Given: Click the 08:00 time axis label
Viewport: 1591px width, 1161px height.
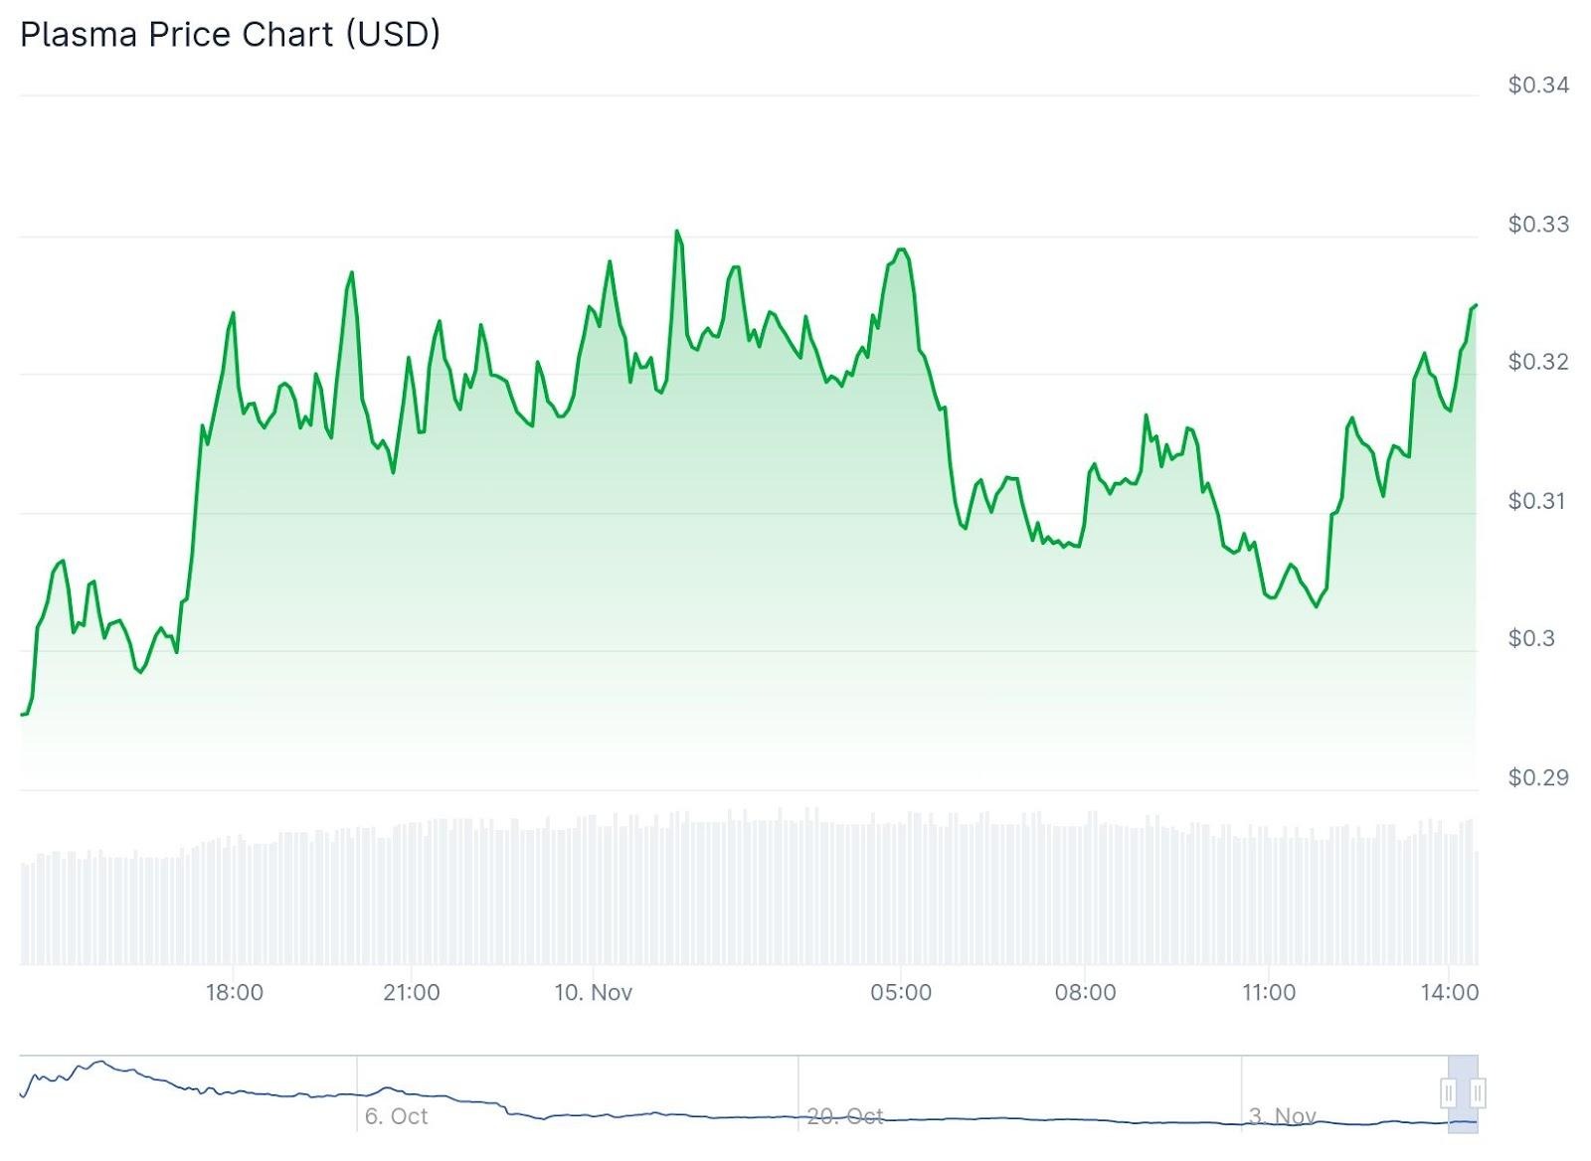Looking at the screenshot, I should click(1085, 992).
